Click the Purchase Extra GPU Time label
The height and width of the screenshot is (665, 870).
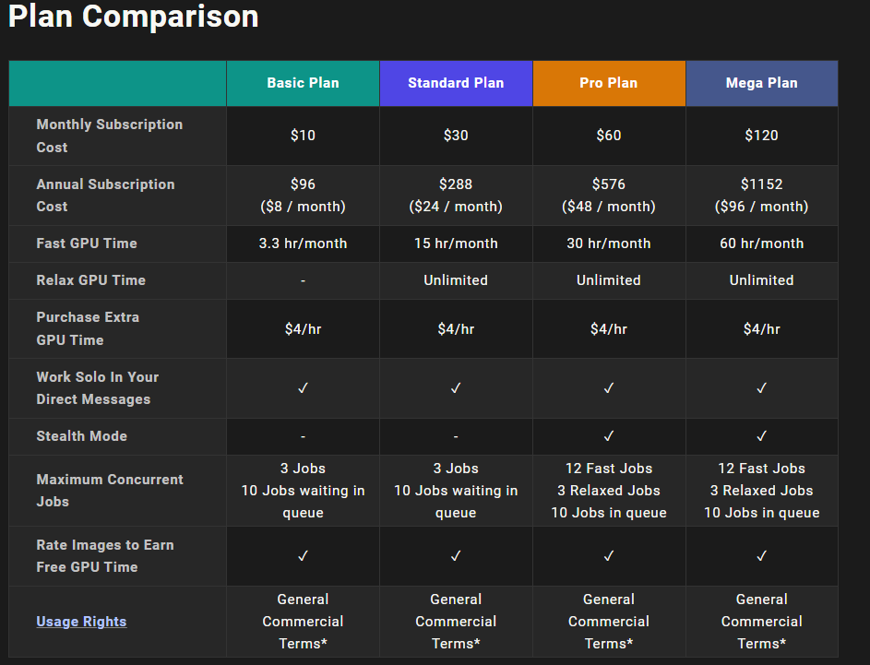(x=88, y=329)
